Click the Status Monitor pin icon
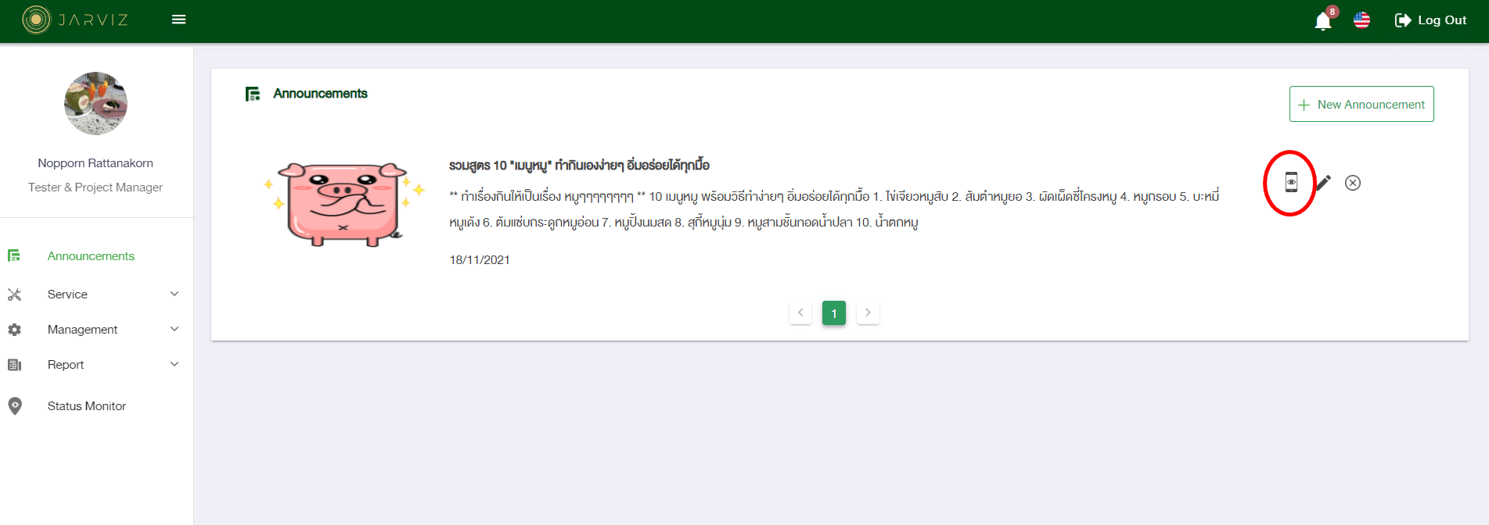Viewport: 1489px width, 525px height. pyautogui.click(x=15, y=405)
